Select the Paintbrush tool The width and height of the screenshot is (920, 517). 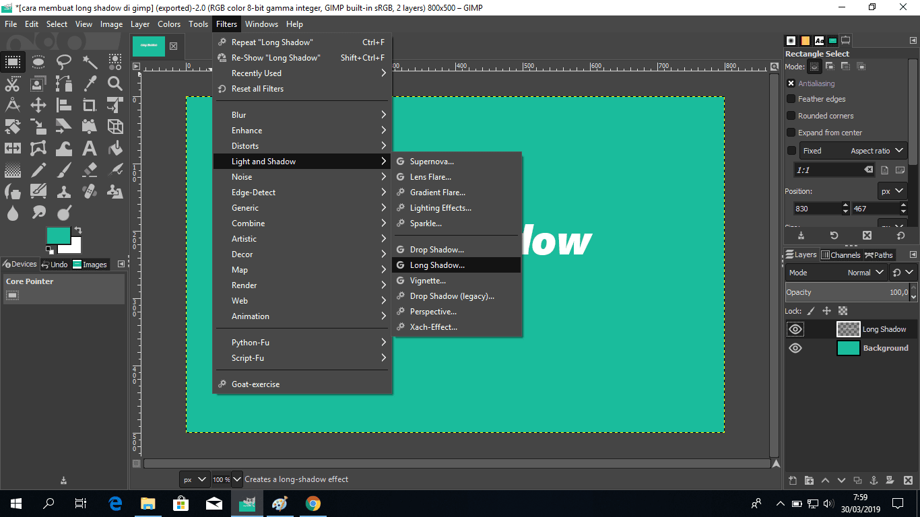[64, 169]
